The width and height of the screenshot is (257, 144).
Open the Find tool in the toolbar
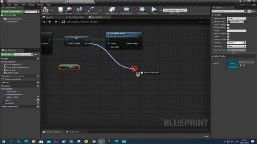click(80, 10)
